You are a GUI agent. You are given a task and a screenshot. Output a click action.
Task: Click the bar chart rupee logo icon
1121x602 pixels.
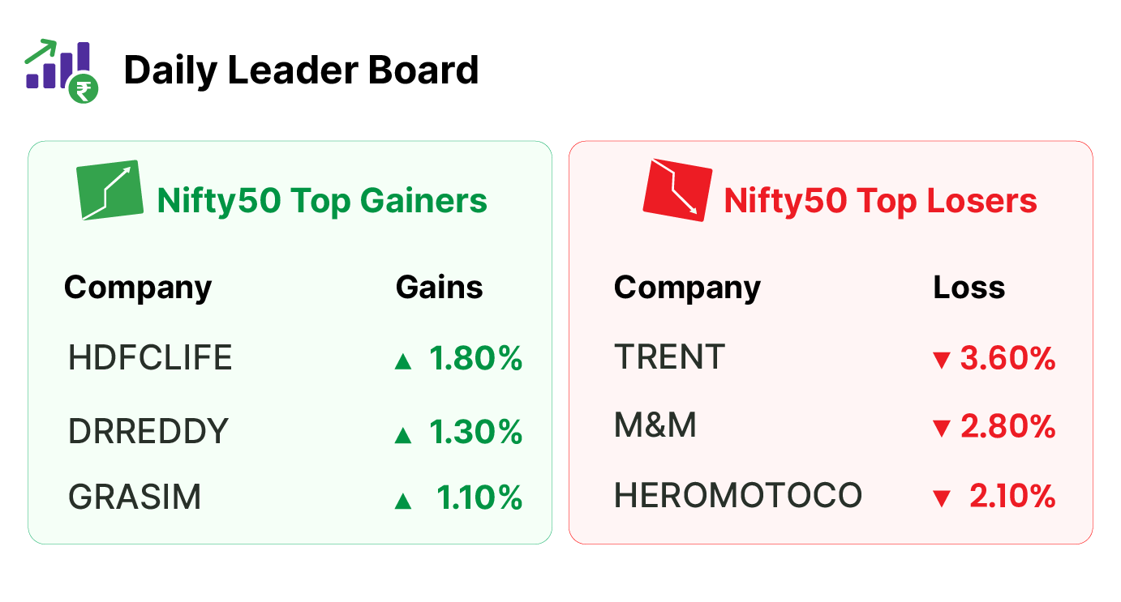(62, 70)
